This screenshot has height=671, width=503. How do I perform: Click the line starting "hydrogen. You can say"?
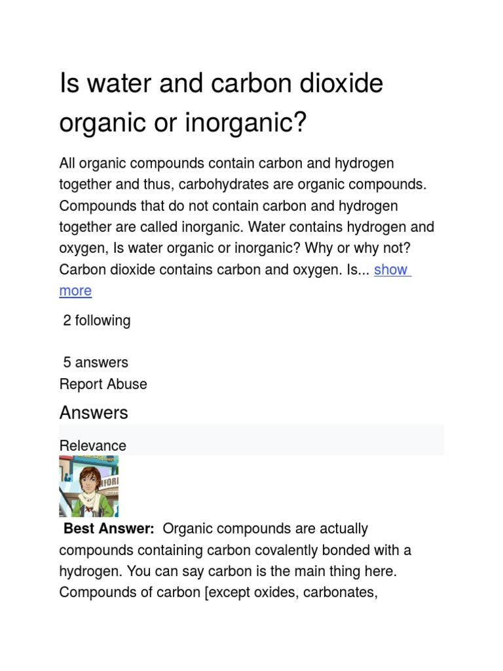[228, 571]
